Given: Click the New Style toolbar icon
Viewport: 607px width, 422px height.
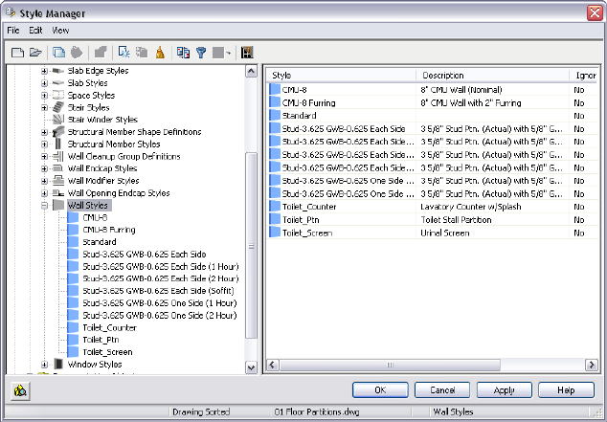Looking at the screenshot, I should click(124, 53).
